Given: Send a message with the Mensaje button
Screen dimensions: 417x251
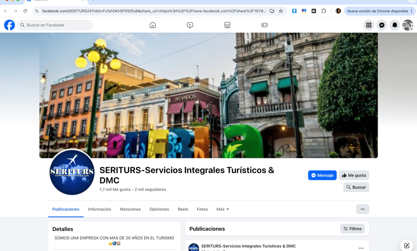Looking at the screenshot, I should pyautogui.click(x=322, y=175).
